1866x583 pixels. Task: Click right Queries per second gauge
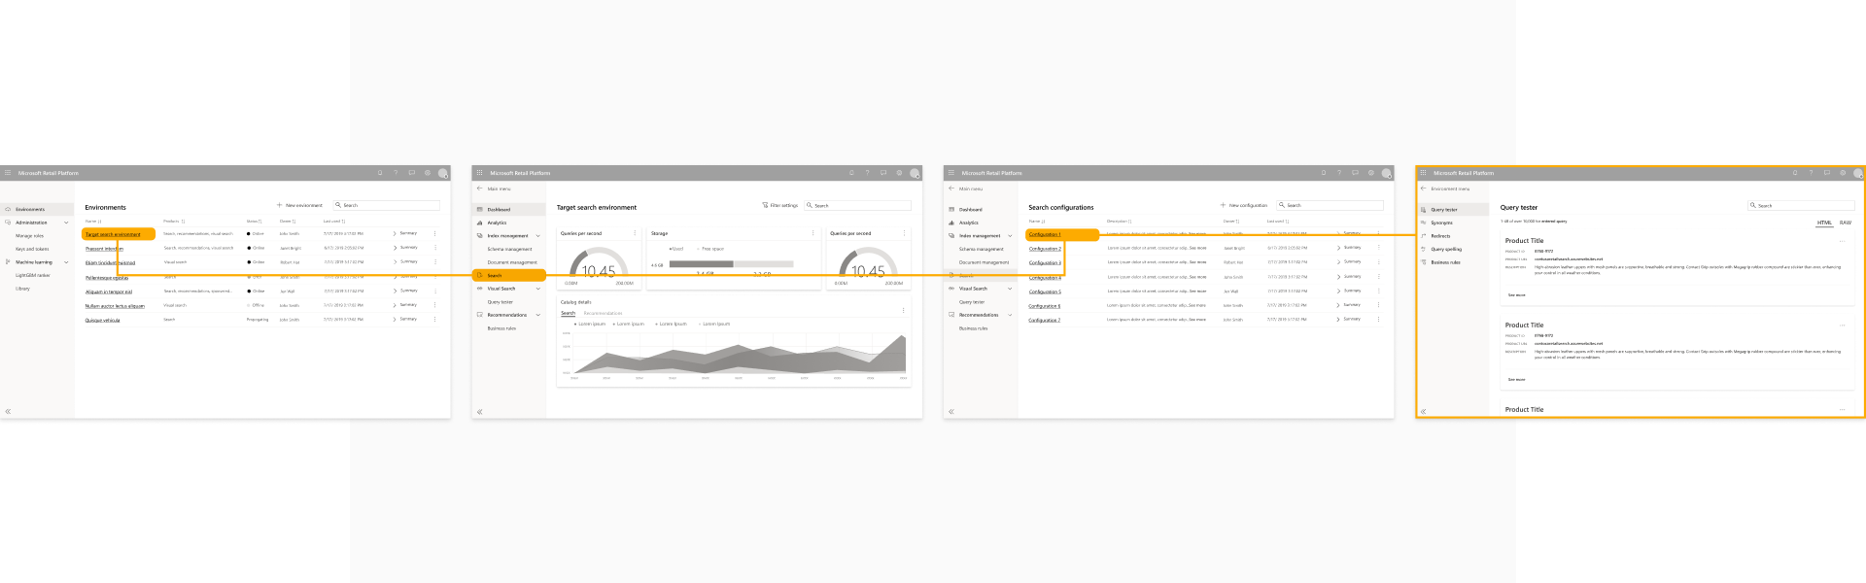pyautogui.click(x=868, y=264)
